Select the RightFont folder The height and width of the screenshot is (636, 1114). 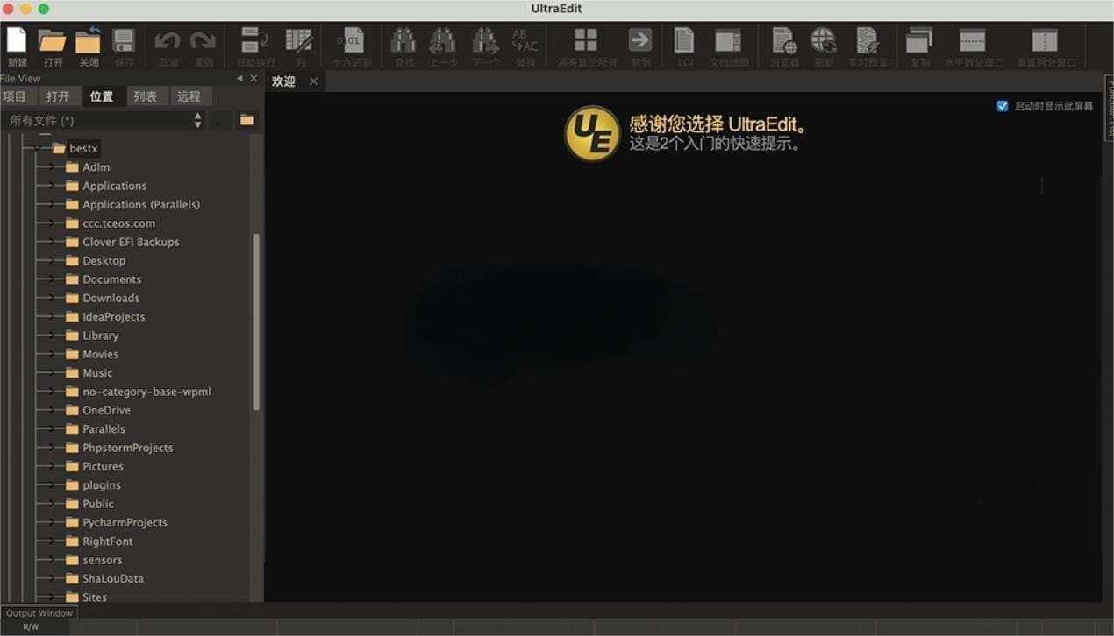tap(108, 541)
